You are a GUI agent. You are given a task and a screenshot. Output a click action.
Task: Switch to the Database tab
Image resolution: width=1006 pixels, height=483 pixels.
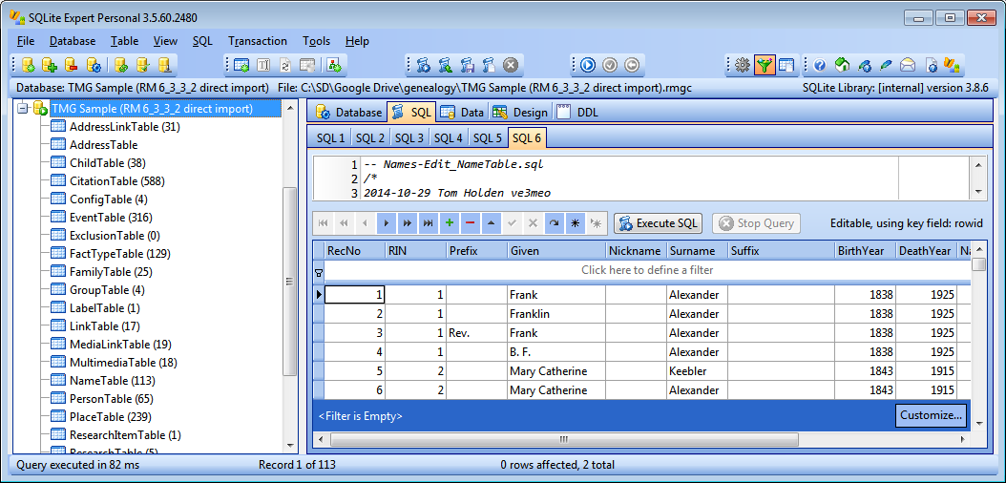click(x=348, y=113)
